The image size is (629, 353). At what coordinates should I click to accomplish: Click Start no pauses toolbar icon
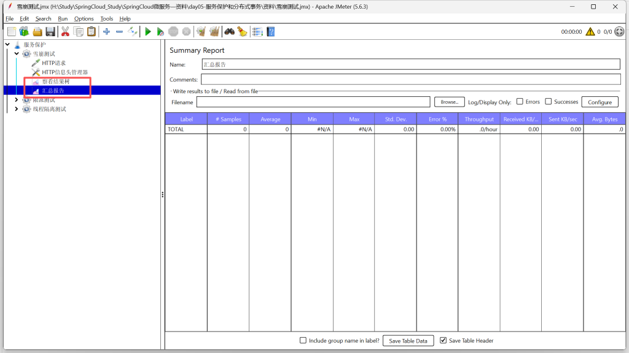click(x=160, y=31)
